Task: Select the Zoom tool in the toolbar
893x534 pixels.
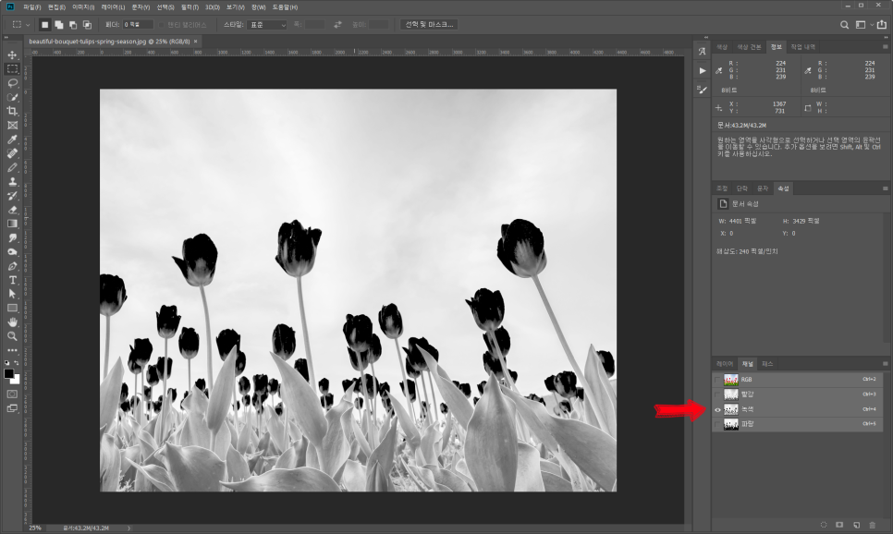Action: [x=12, y=335]
